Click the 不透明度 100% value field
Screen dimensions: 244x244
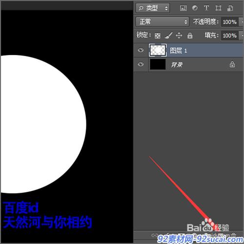230,22
